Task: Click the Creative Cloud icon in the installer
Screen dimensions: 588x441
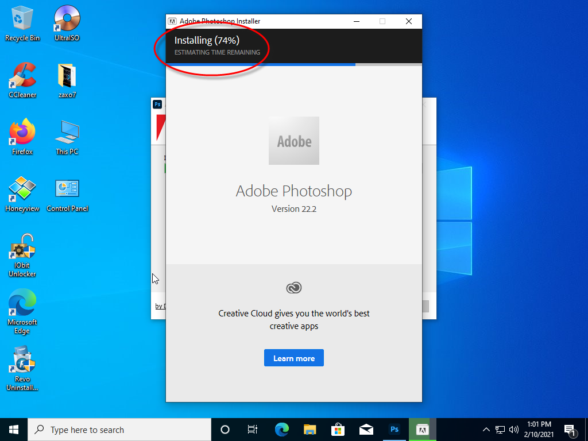Action: 294,288
